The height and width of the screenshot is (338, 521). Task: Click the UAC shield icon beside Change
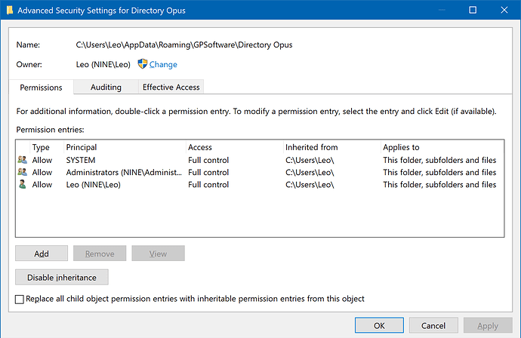pyautogui.click(x=142, y=63)
